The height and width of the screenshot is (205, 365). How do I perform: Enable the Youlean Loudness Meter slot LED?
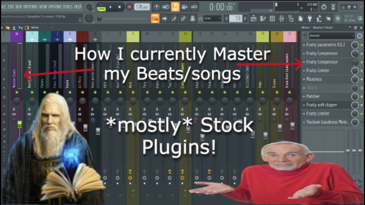tap(362, 122)
